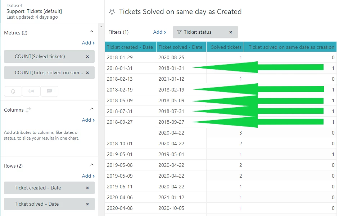Image resolution: width=348 pixels, height=216 pixels.
Task: Click the created date cell 2018-10-01
Action: 120,144
